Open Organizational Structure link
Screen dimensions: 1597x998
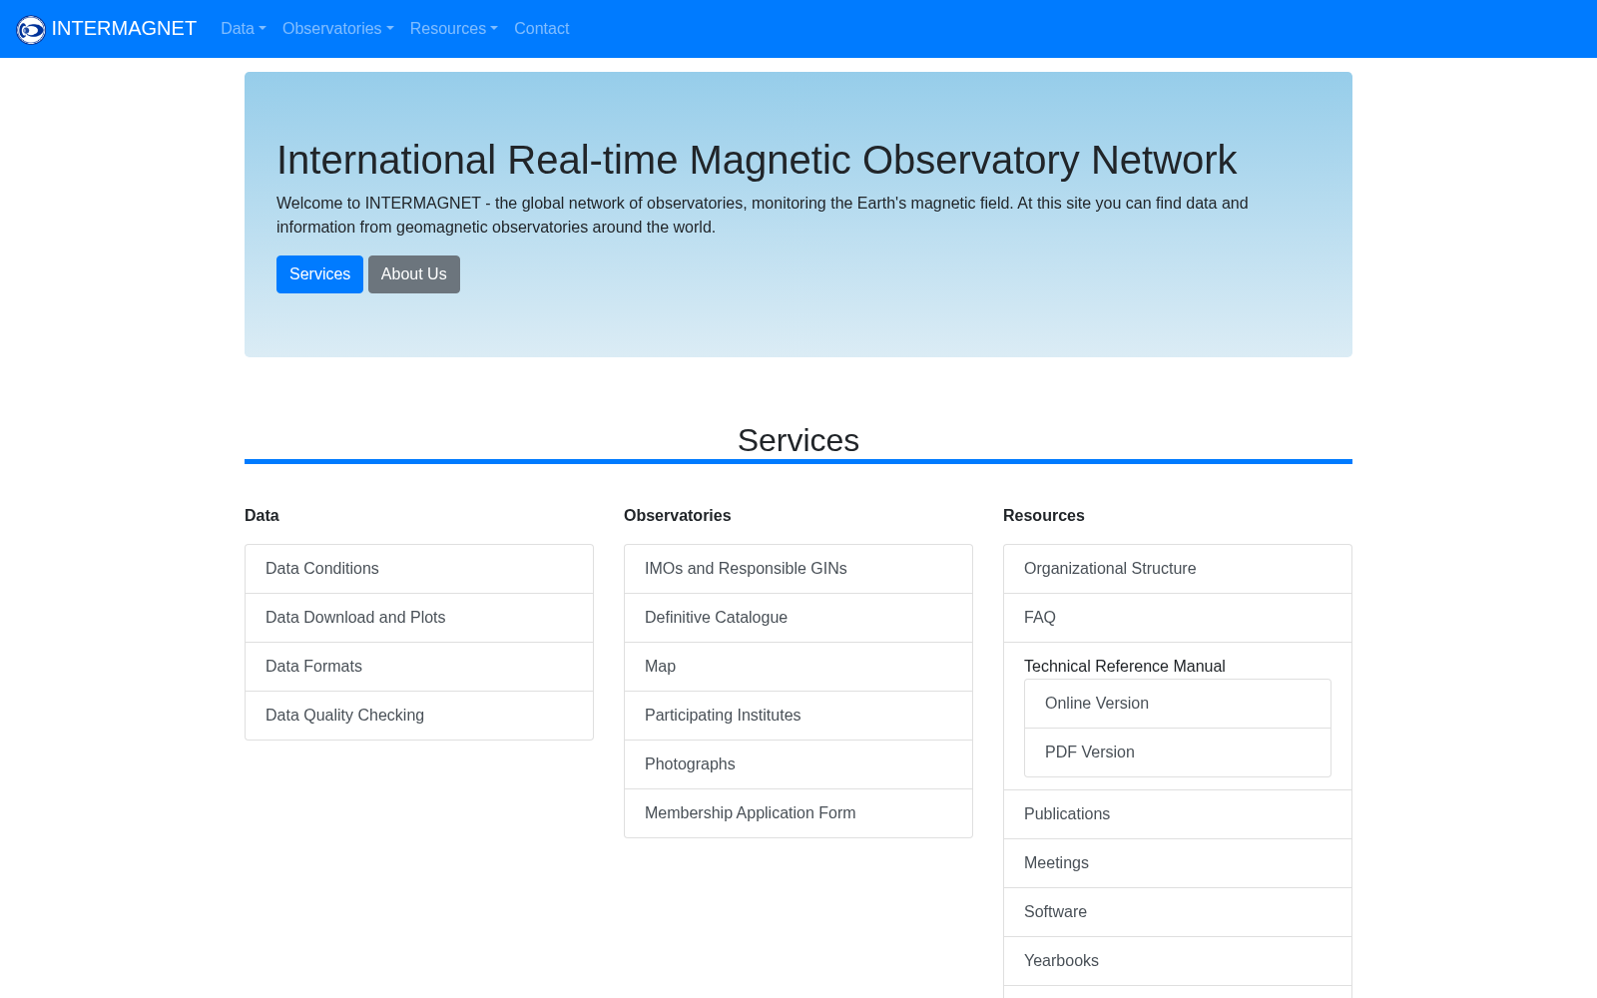tap(1178, 569)
